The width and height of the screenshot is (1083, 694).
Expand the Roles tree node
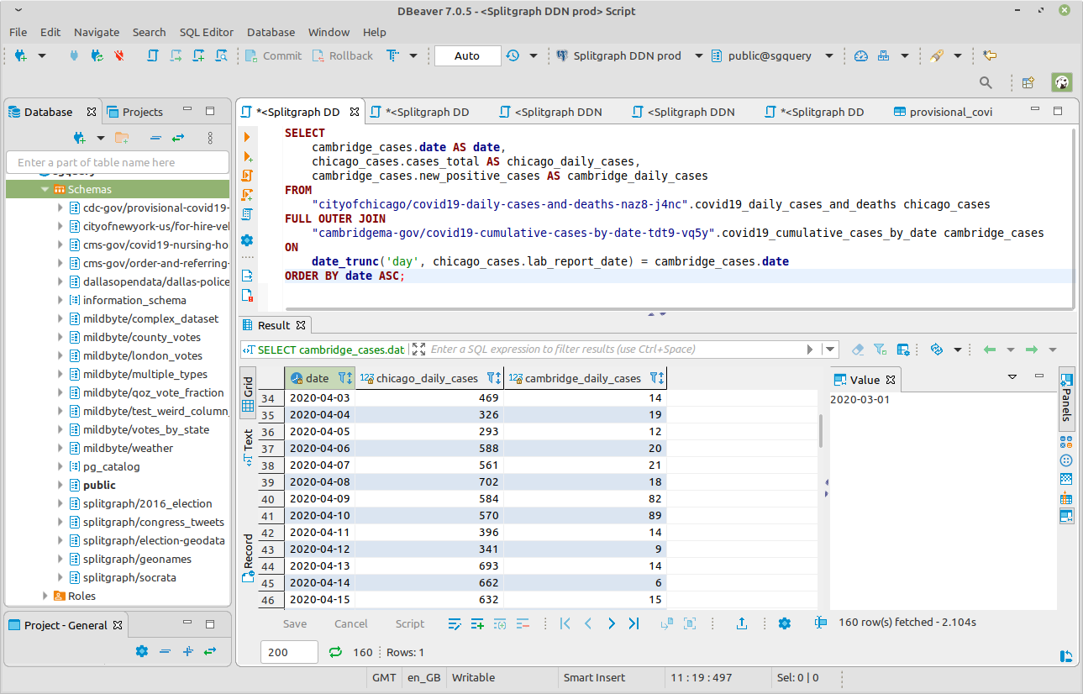click(46, 596)
